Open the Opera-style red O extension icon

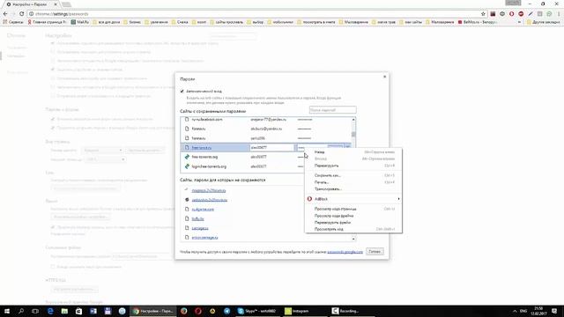coord(511,14)
